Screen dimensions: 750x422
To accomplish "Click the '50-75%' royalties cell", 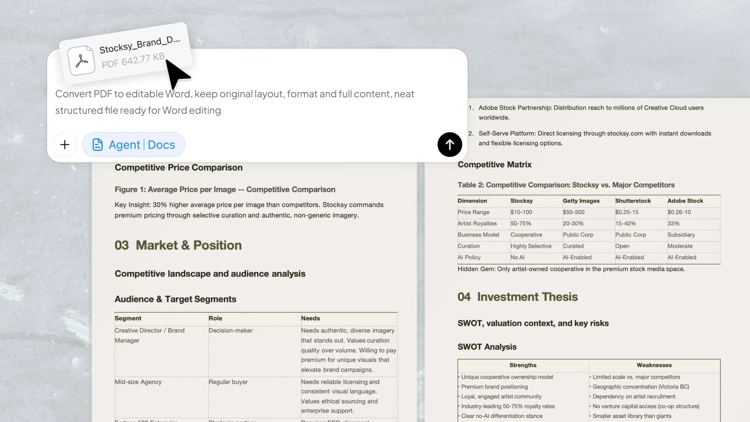I will coord(521,223).
